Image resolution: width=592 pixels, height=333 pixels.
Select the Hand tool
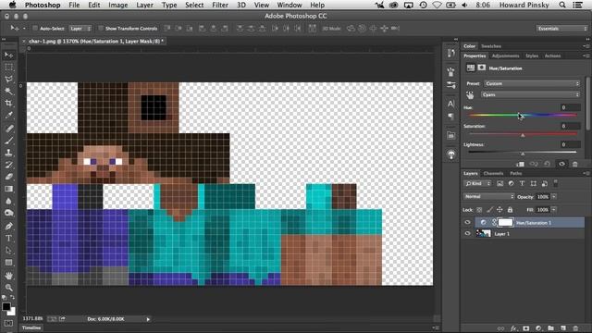click(x=8, y=276)
